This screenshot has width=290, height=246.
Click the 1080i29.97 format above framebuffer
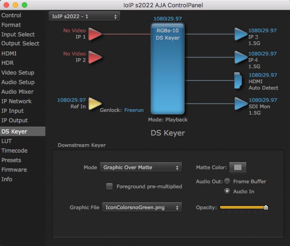click(168, 19)
